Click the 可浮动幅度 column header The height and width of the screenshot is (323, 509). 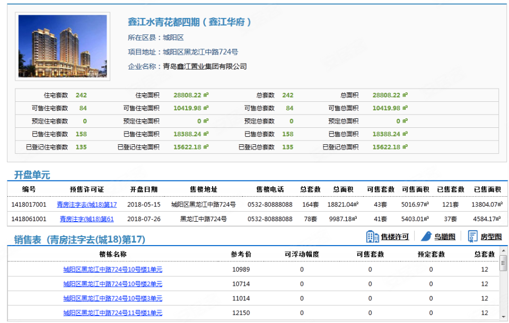point(302,254)
